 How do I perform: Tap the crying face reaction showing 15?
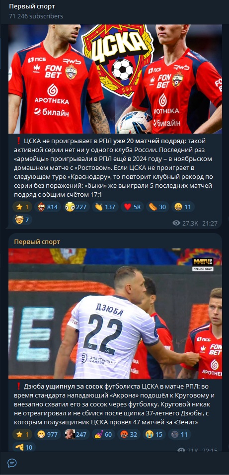point(155,434)
